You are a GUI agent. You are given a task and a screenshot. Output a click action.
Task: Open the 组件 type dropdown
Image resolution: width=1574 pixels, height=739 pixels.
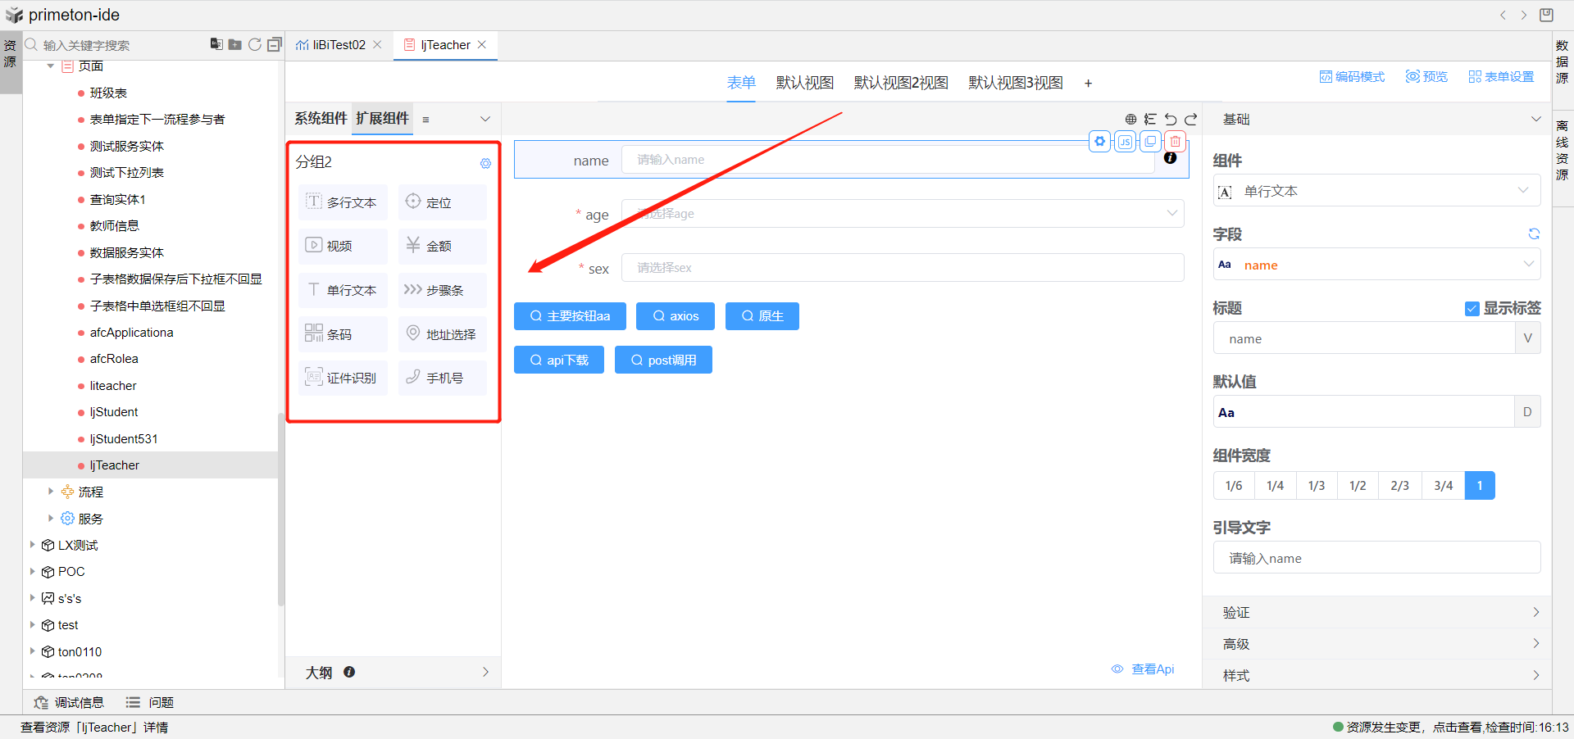(x=1376, y=191)
